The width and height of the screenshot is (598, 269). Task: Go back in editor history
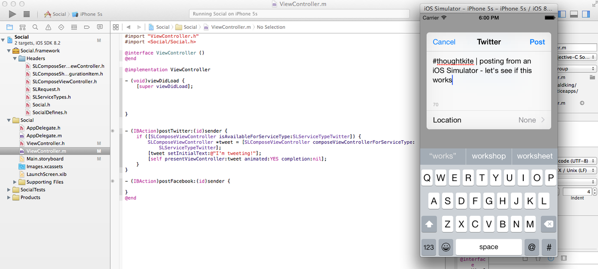pyautogui.click(x=128, y=27)
